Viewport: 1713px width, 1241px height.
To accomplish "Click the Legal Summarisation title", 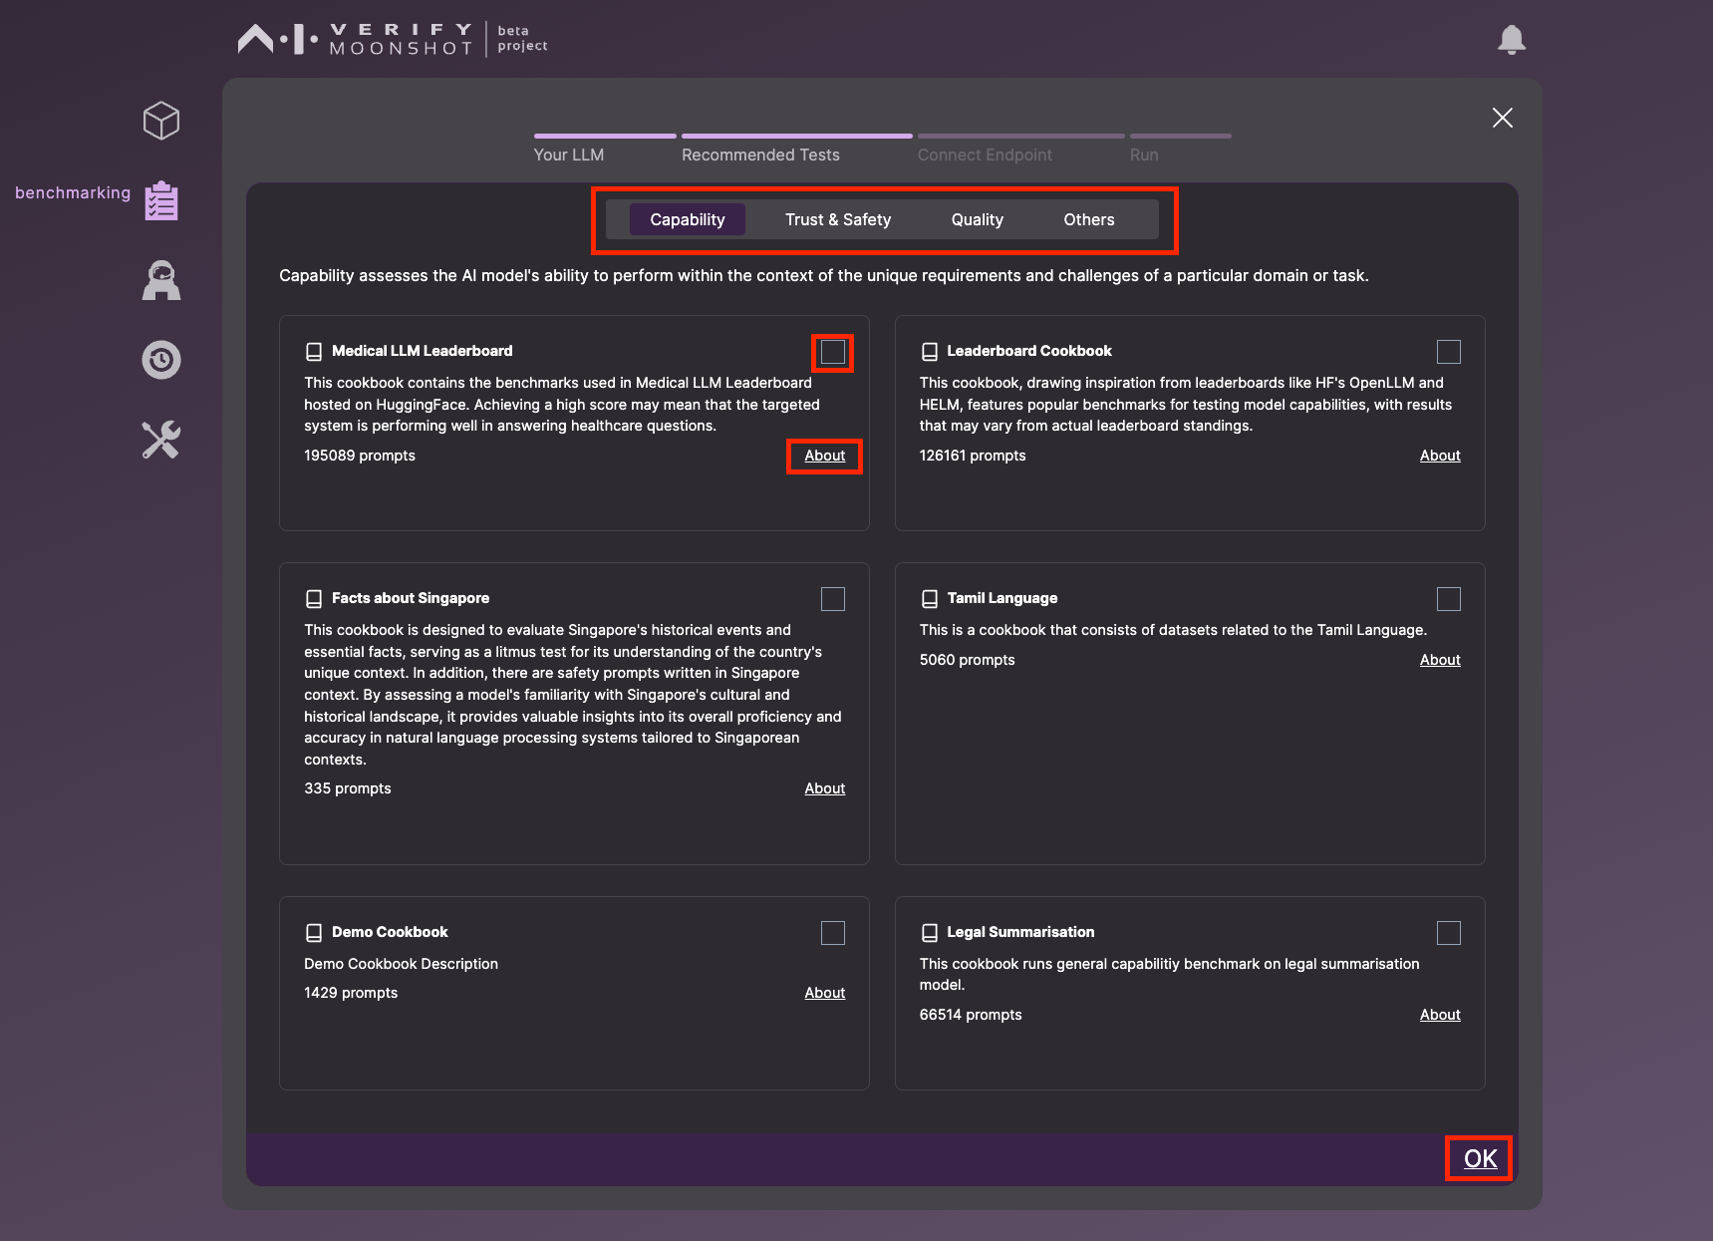I will click(x=1020, y=932).
